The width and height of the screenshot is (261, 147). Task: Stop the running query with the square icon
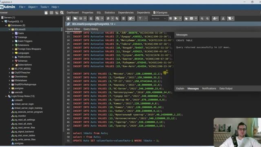pos(170,18)
